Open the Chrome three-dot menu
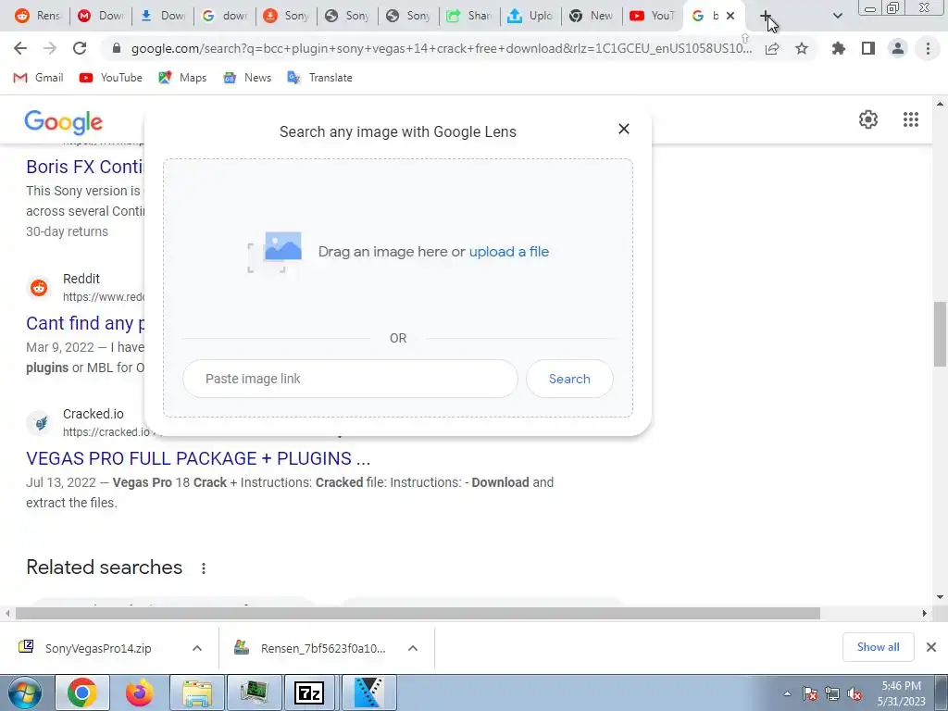Viewport: 948px width, 711px height. tap(928, 48)
